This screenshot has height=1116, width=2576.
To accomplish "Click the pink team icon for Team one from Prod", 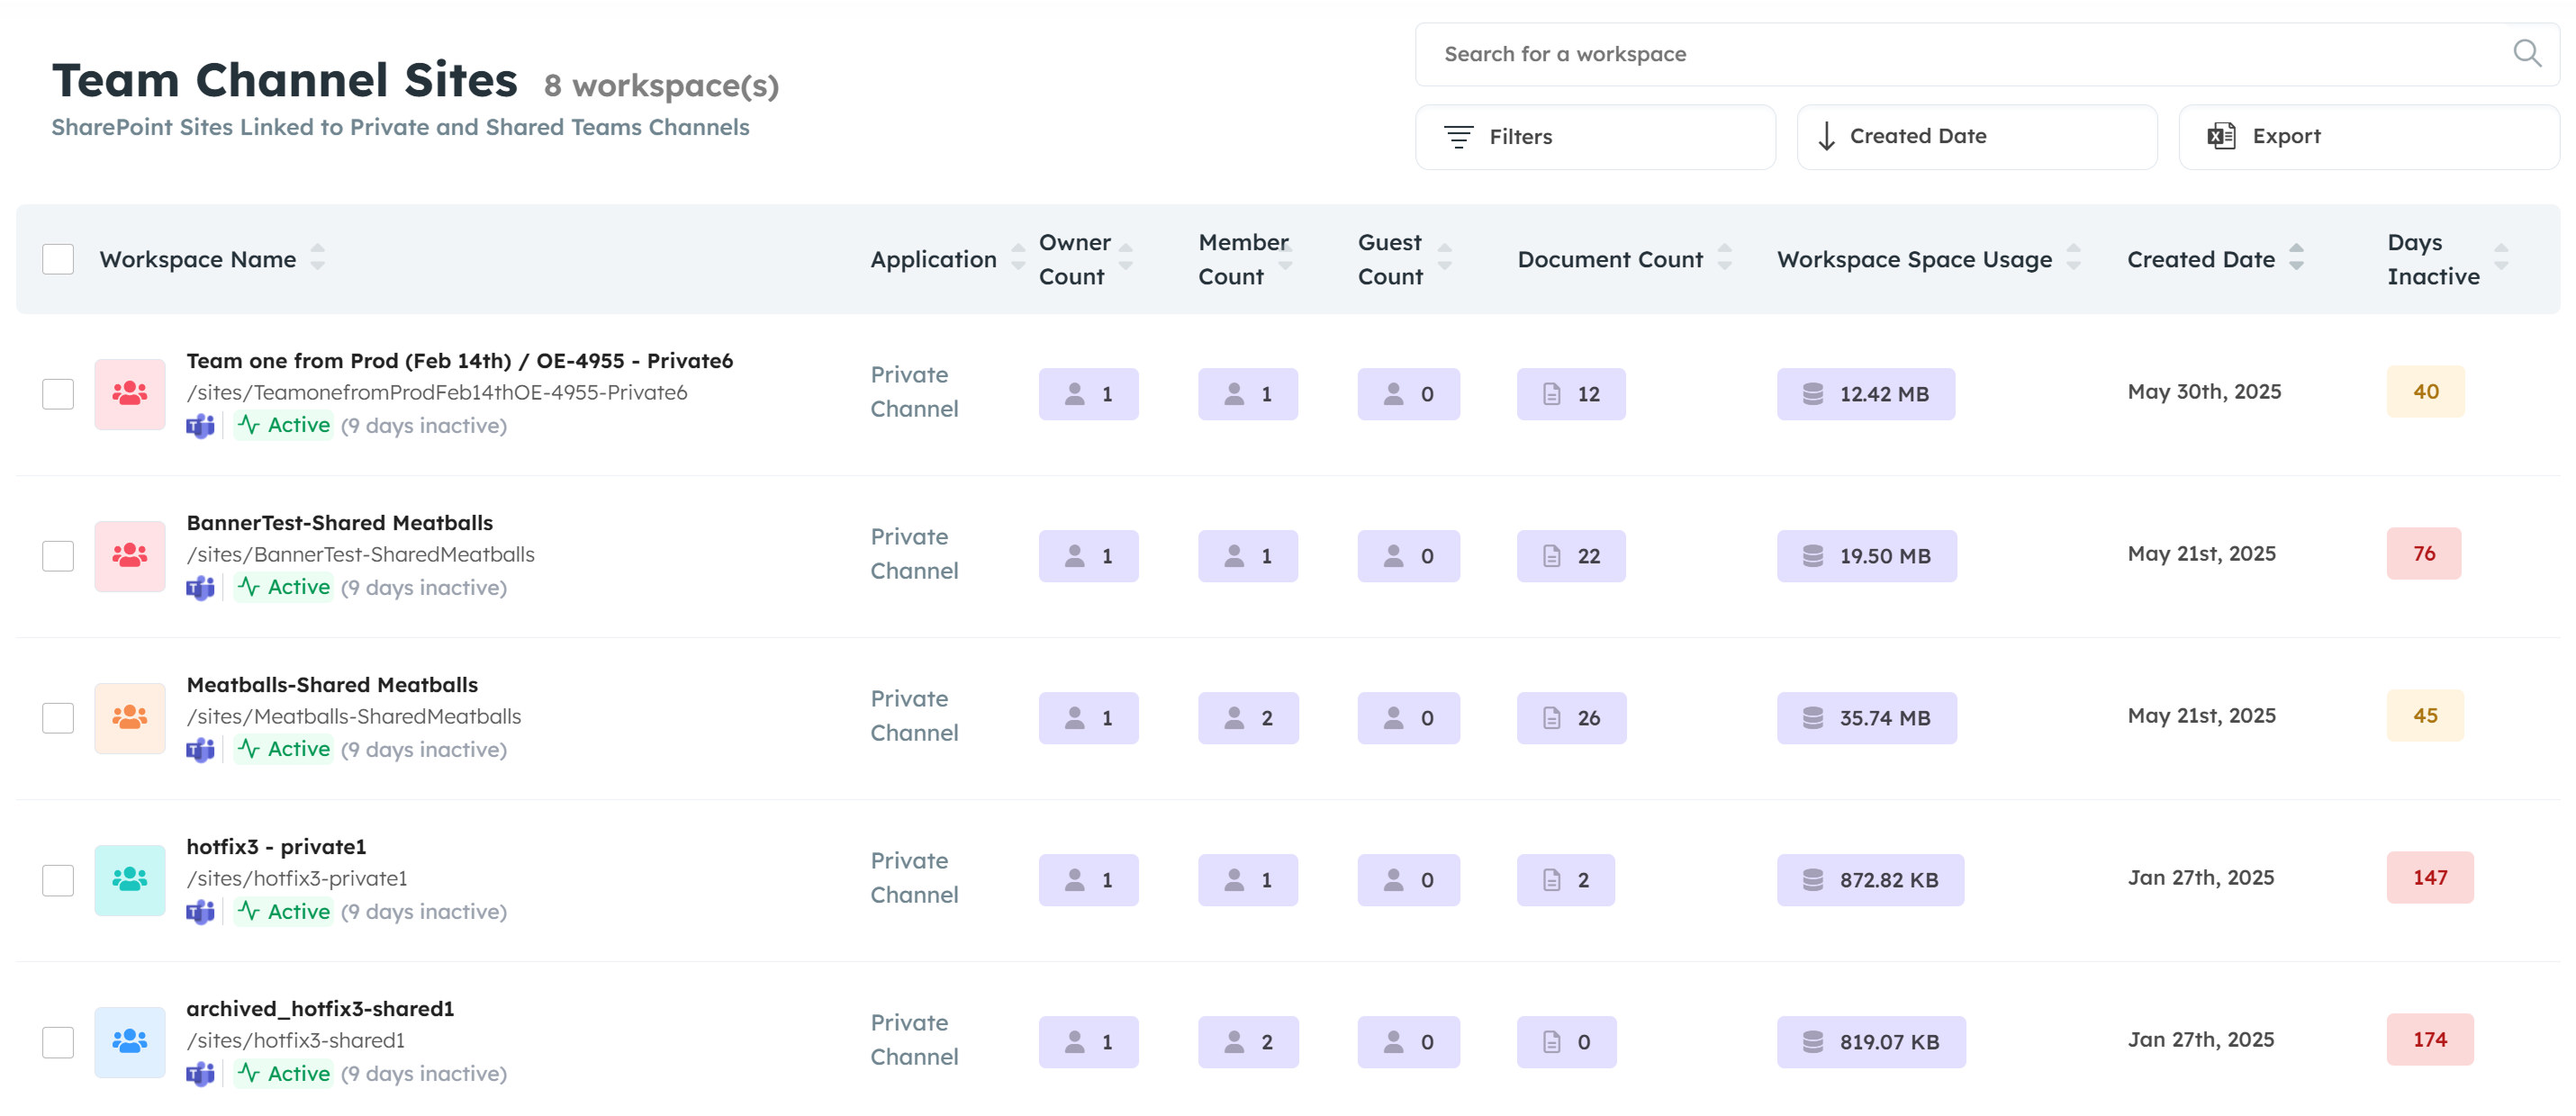I will [x=130, y=394].
